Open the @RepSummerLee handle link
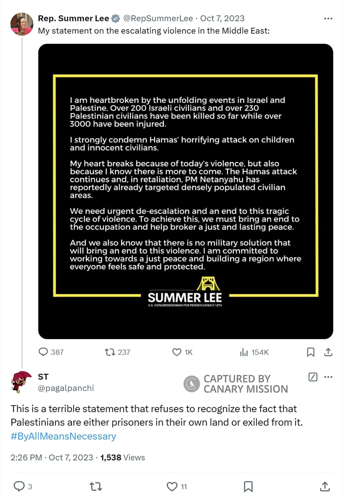This screenshot has width=343, height=498. [x=158, y=18]
